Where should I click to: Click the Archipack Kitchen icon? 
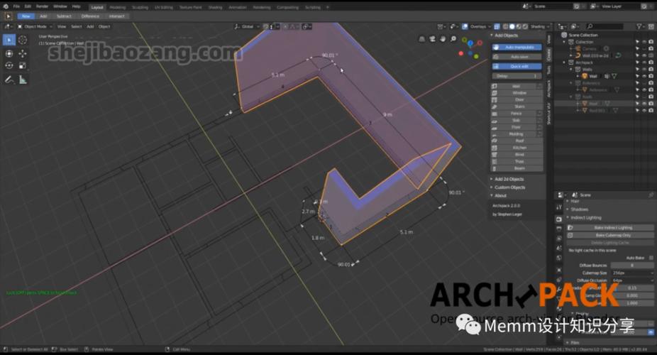(495, 148)
